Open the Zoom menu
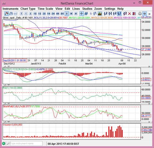The width and height of the screenshot is (154, 148). coord(98,9)
